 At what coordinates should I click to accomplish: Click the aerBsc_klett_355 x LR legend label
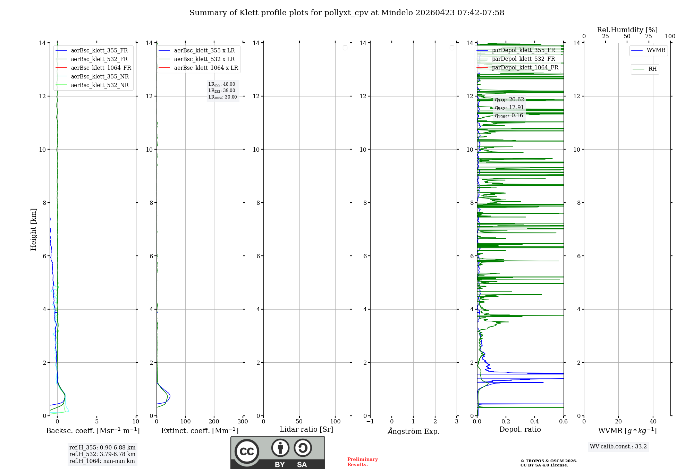pos(204,51)
